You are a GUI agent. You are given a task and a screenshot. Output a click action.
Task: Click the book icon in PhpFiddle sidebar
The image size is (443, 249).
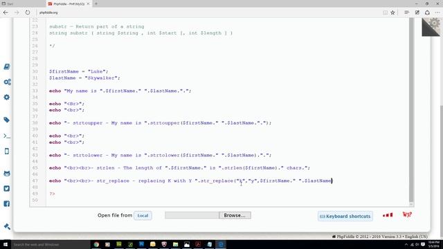coord(7,66)
